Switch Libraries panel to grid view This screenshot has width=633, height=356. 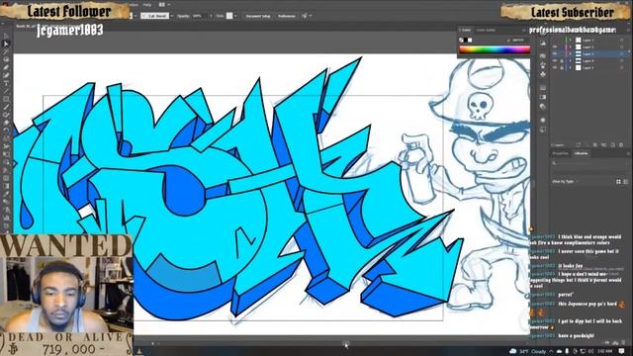coord(618,182)
